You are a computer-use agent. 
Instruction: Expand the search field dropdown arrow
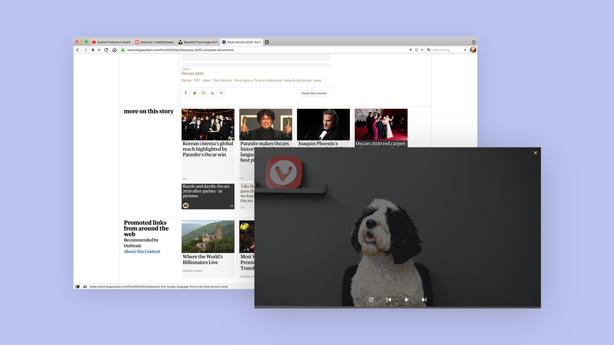pyautogui.click(x=465, y=50)
